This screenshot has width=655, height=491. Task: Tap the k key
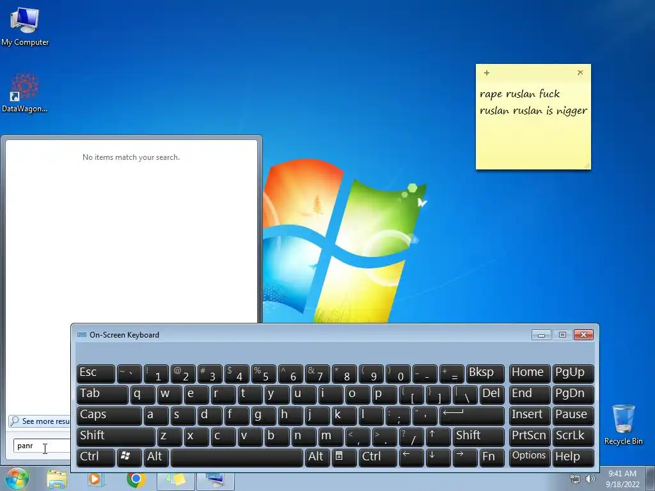(x=344, y=416)
